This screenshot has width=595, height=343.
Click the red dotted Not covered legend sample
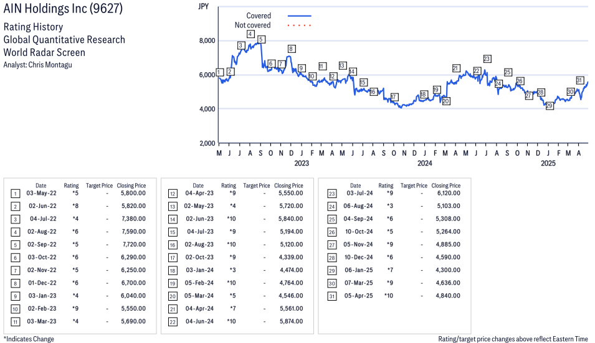pos(300,26)
